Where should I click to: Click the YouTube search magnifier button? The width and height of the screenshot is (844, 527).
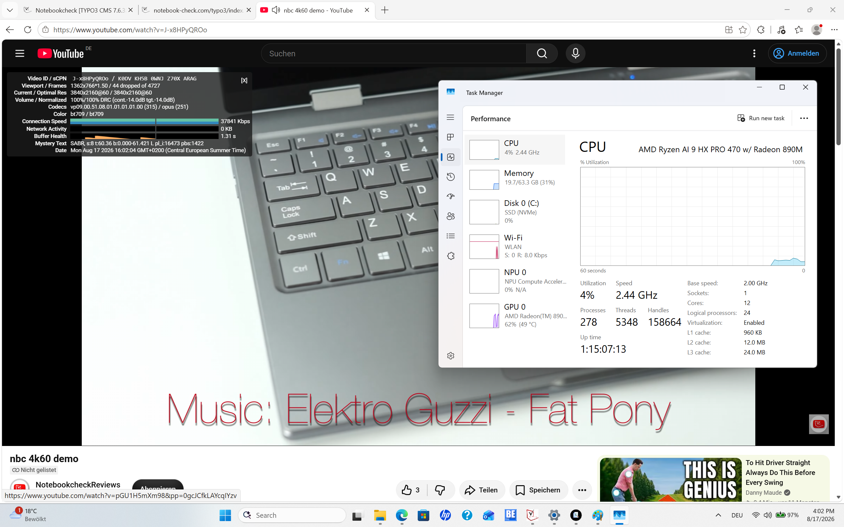click(542, 53)
